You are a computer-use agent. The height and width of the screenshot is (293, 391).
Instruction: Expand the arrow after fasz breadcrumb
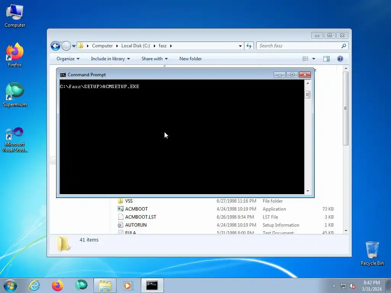coord(171,46)
